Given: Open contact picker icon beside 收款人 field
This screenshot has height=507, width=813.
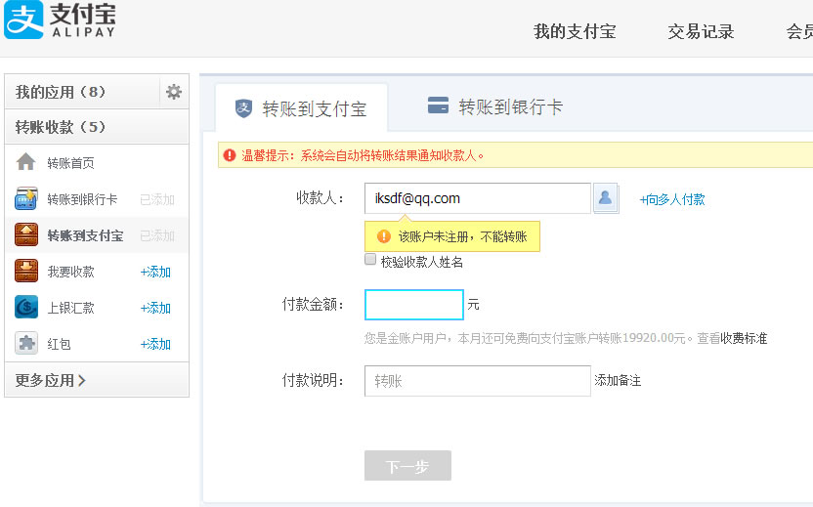Looking at the screenshot, I should tap(606, 198).
